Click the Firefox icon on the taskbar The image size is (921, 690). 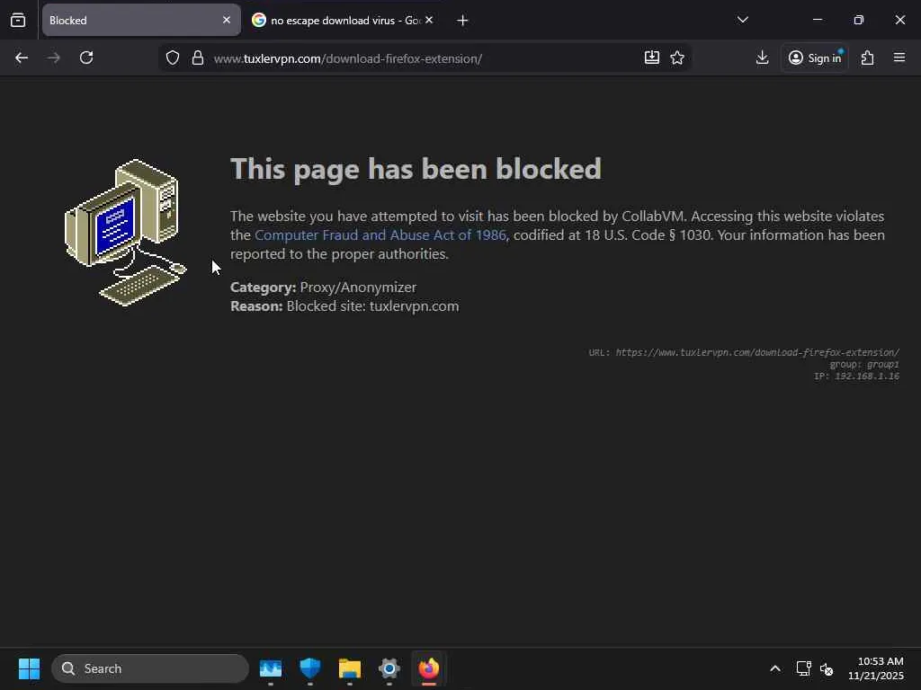click(x=429, y=668)
